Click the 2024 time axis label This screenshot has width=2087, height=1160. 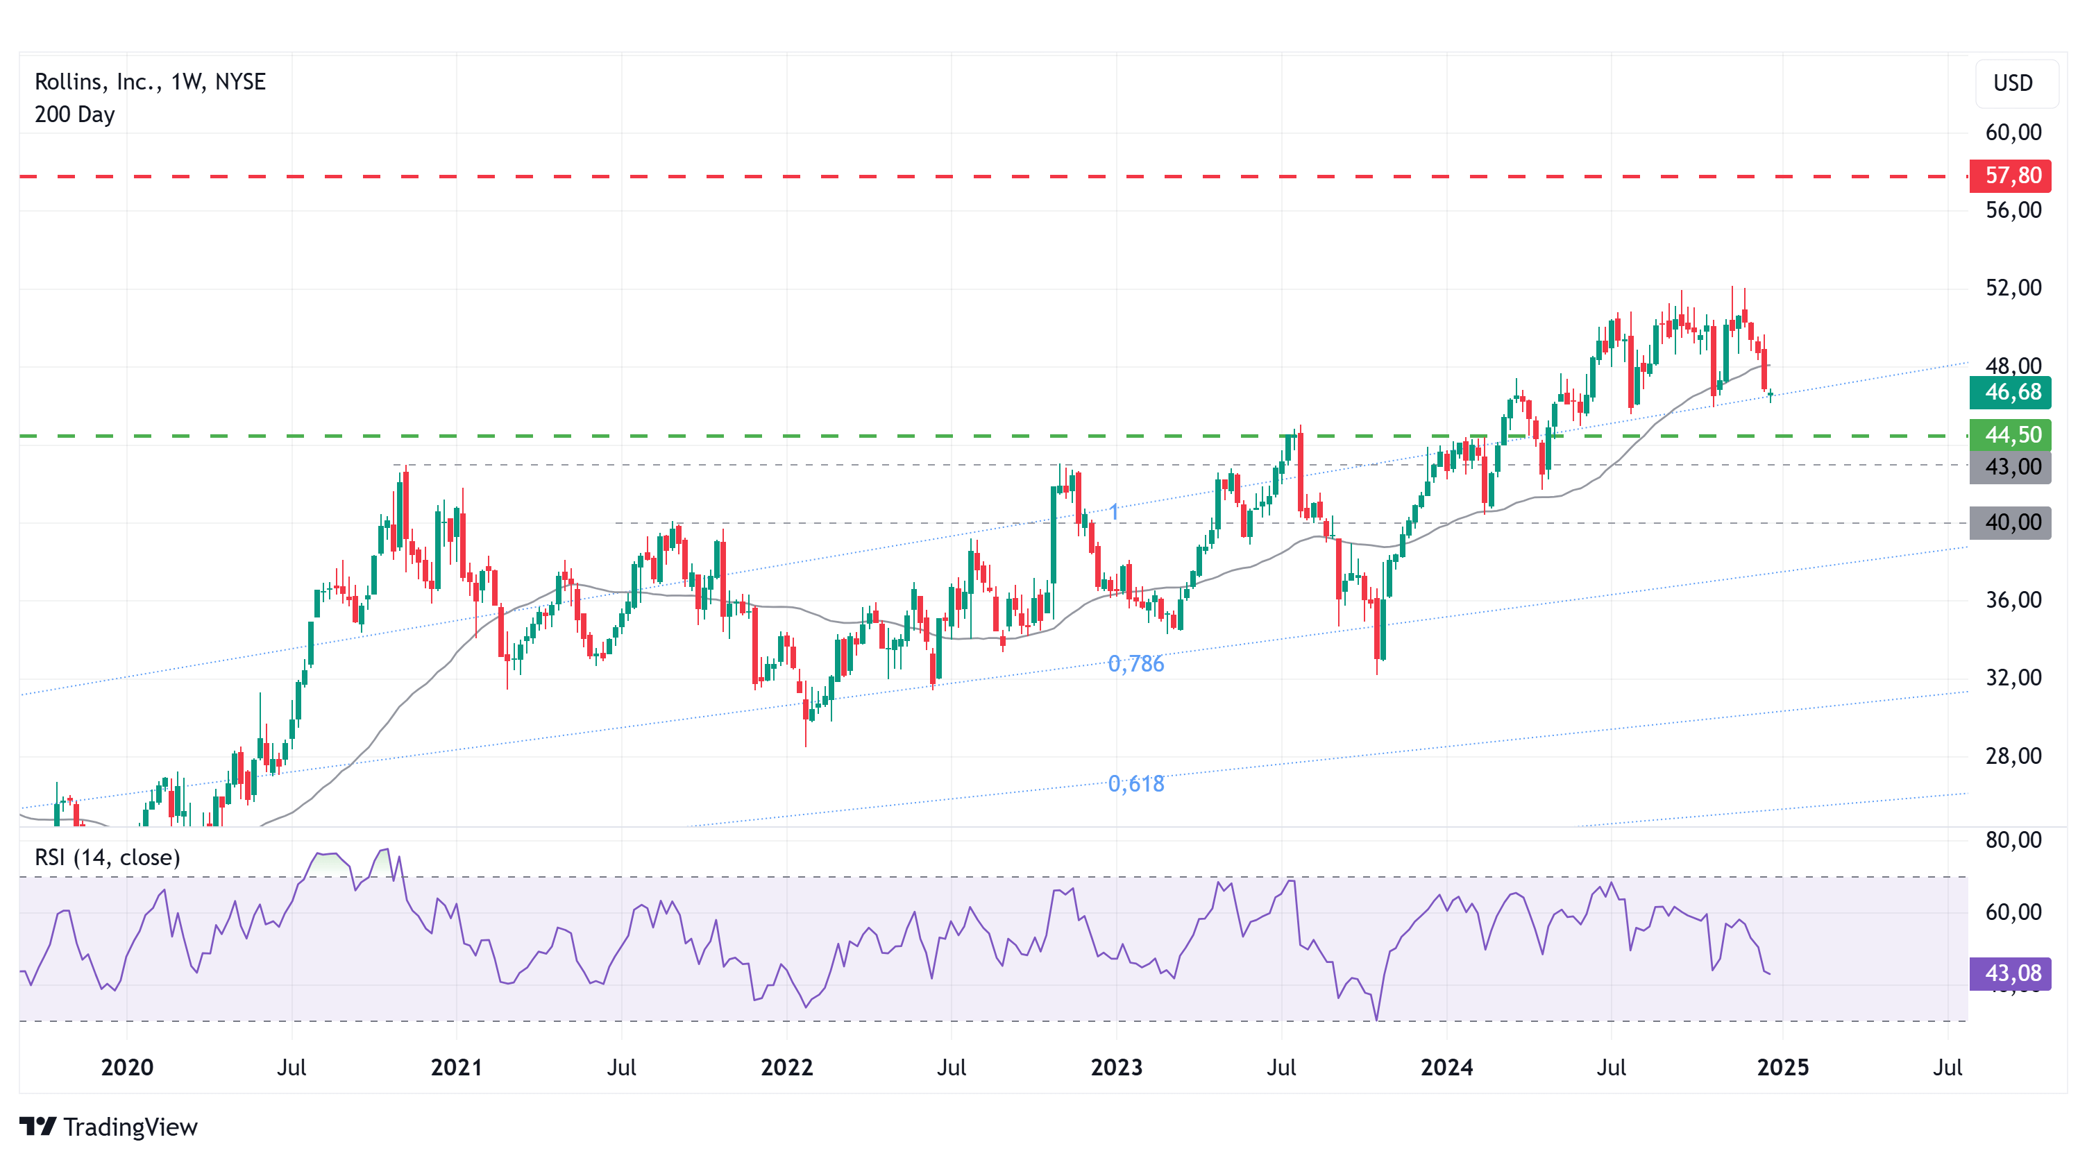click(1447, 1068)
